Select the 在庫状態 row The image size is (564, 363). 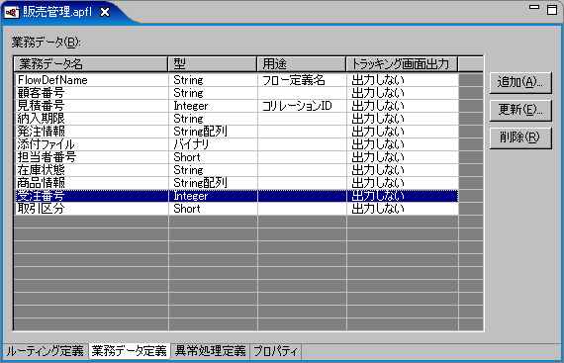point(236,170)
